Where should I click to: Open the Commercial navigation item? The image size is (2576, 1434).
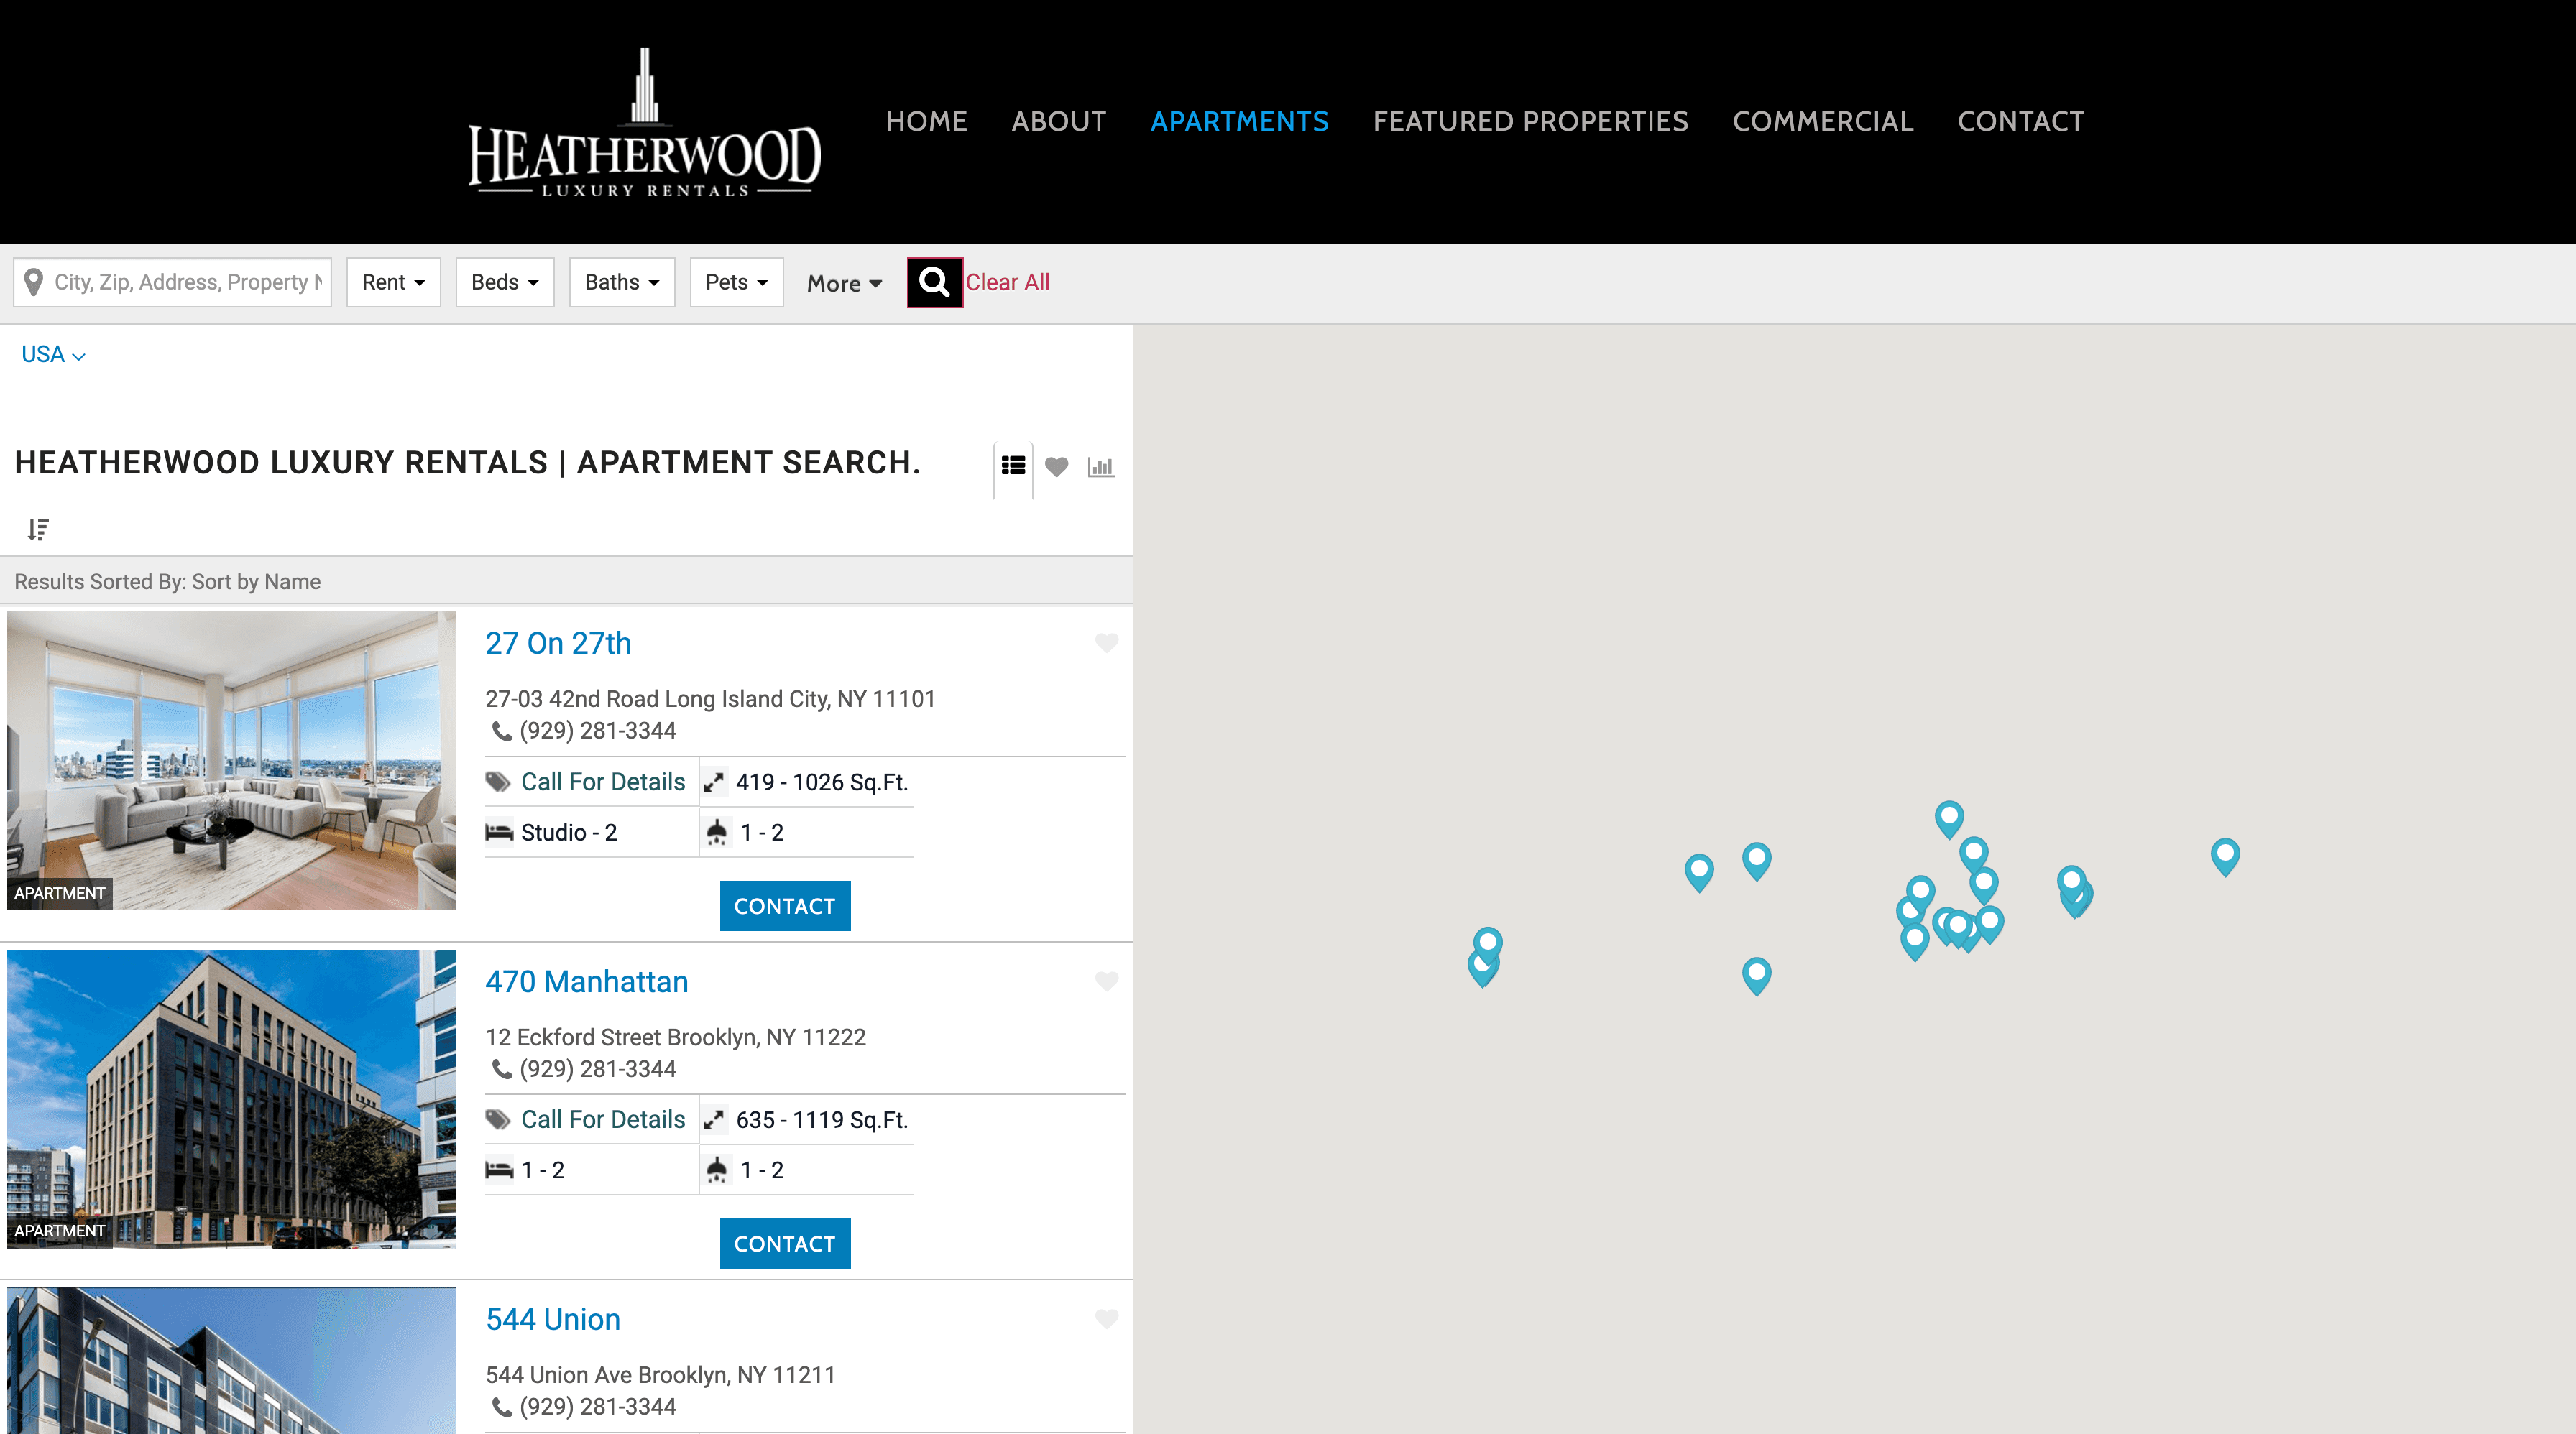click(1822, 122)
